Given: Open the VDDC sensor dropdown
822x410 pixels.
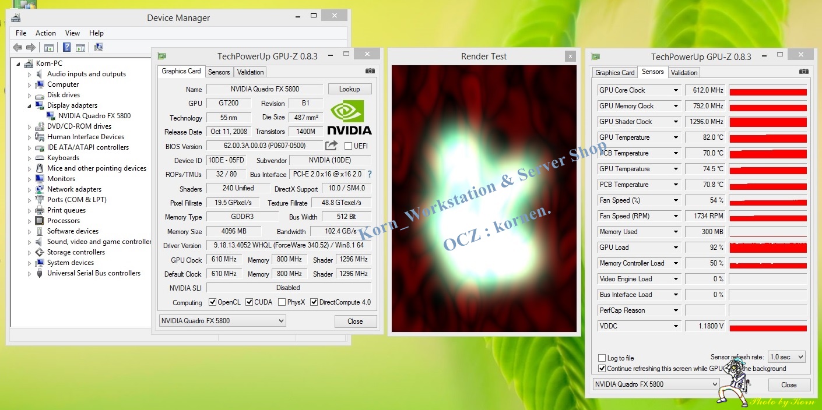Looking at the screenshot, I should coord(676,326).
